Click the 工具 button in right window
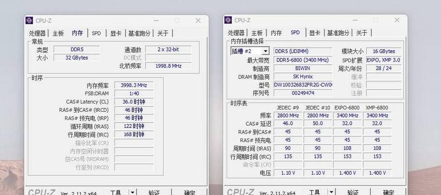This screenshot has height=195, width=441. pos(315,192)
